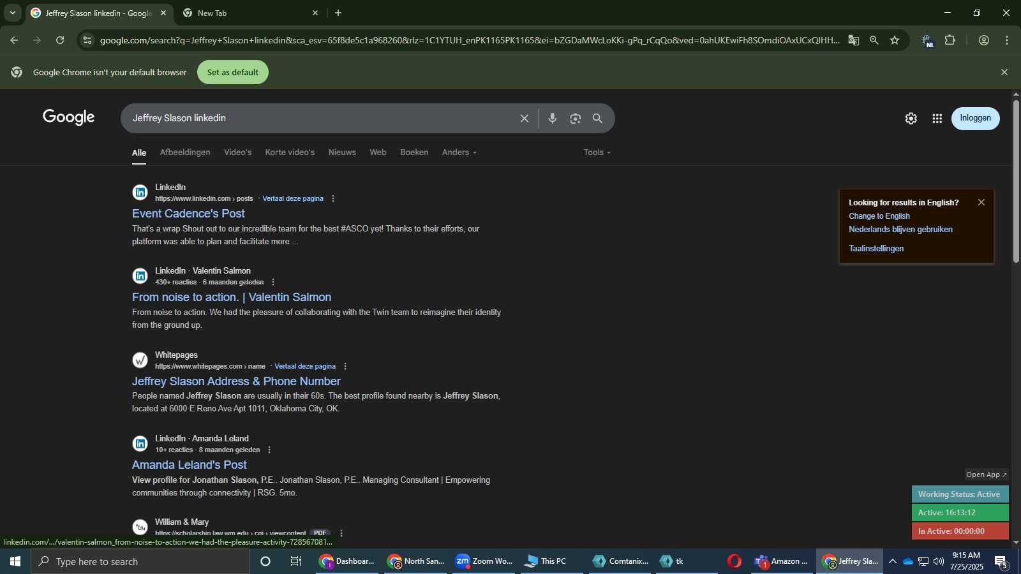Go back to the previous page
Viewport: 1021px width, 574px height.
tap(14, 40)
